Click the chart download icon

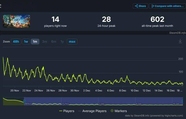point(180,41)
